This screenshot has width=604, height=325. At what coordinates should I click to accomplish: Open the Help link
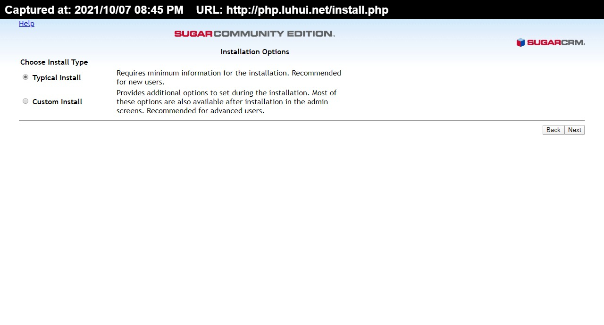(26, 24)
